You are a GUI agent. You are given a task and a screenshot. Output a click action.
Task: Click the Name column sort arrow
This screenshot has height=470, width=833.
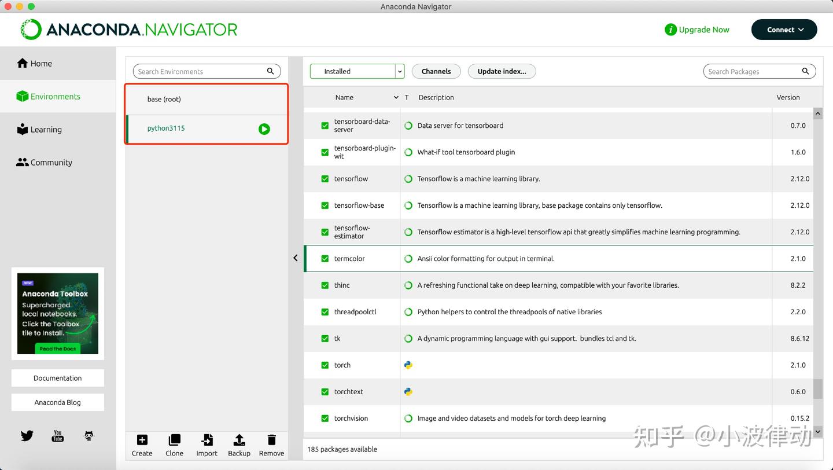pos(396,97)
